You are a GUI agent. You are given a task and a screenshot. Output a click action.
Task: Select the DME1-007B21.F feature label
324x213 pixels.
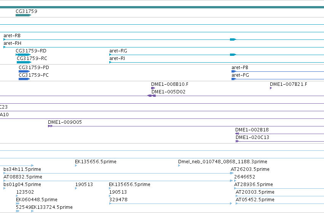tap(289, 84)
